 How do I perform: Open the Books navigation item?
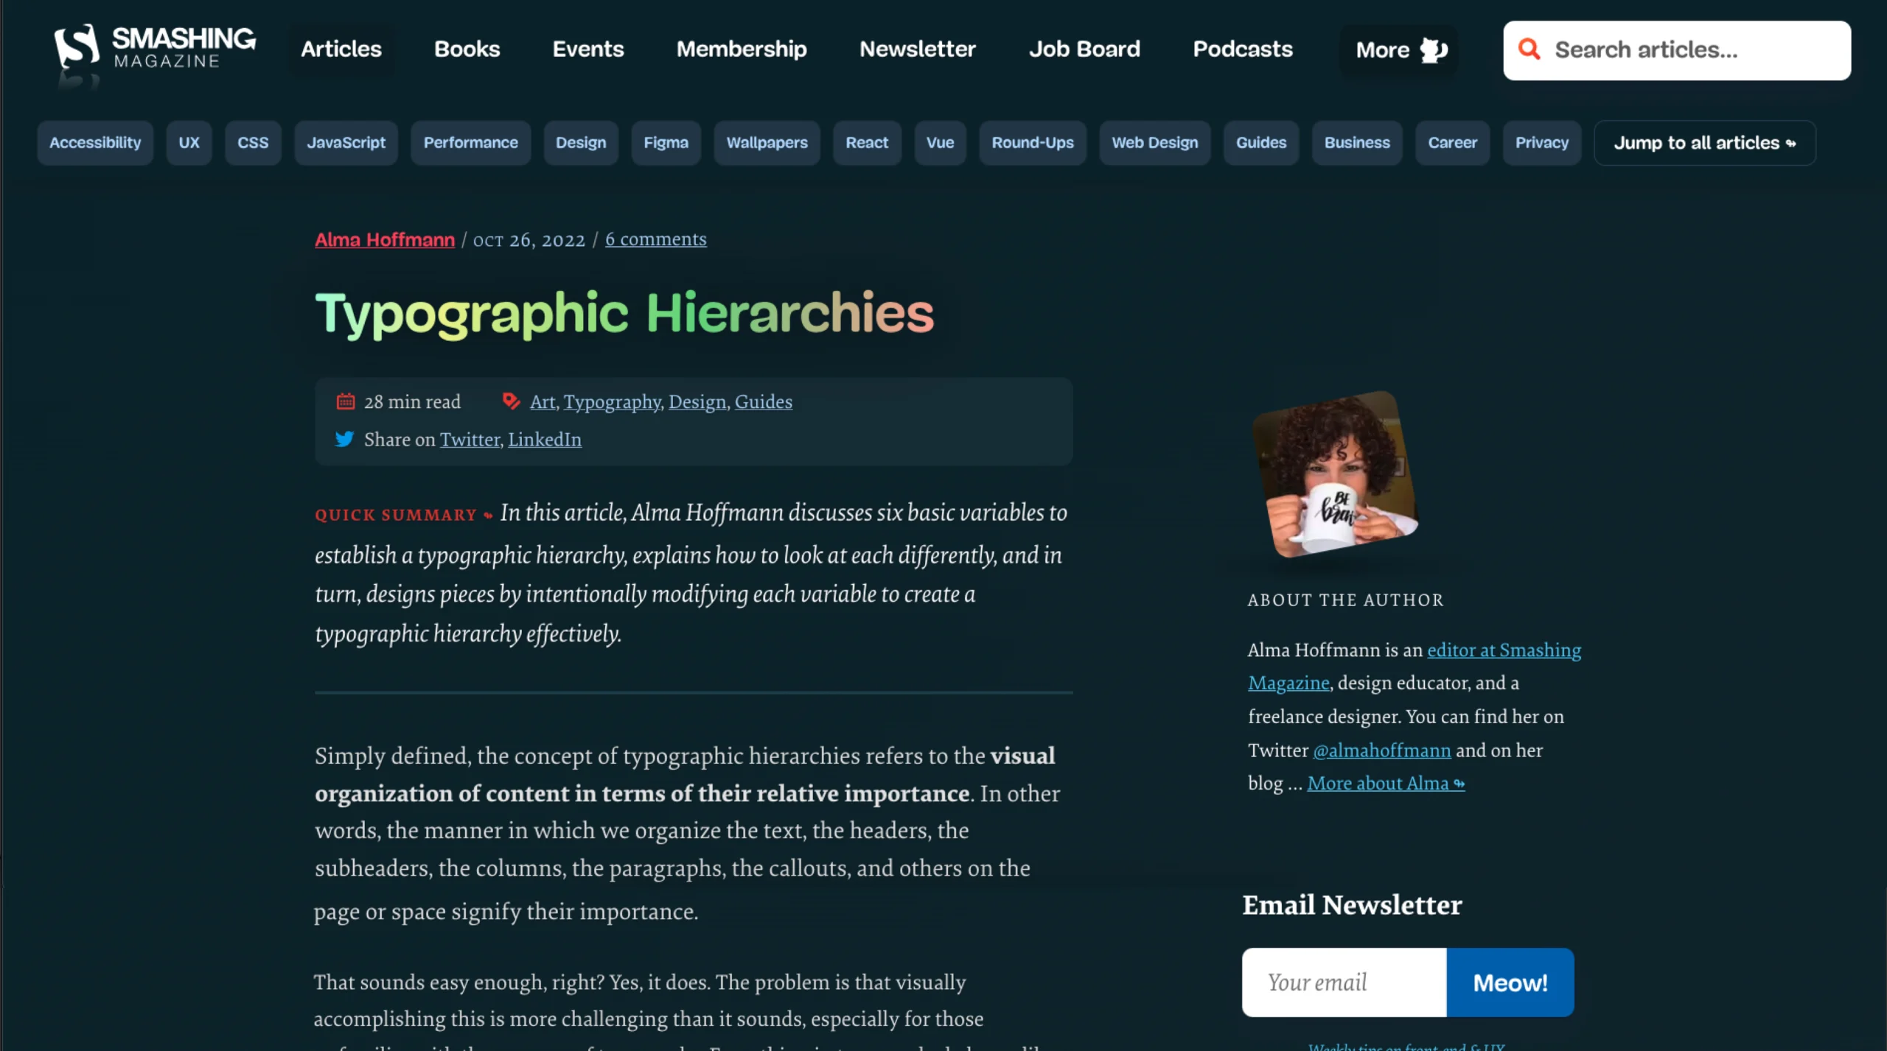pyautogui.click(x=467, y=49)
